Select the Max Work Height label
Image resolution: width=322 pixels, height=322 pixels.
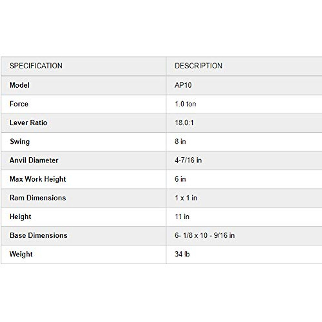point(38,179)
